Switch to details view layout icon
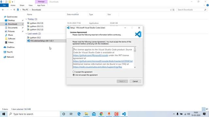The height and width of the screenshot is (117, 209). 203,109
